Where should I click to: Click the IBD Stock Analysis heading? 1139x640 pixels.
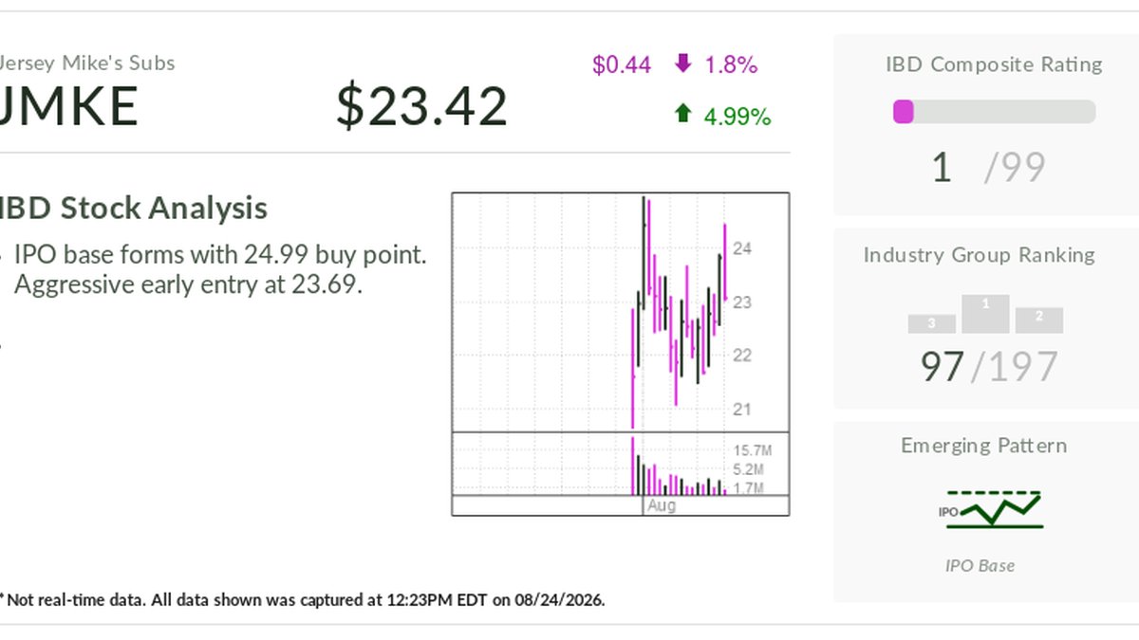click(x=133, y=209)
